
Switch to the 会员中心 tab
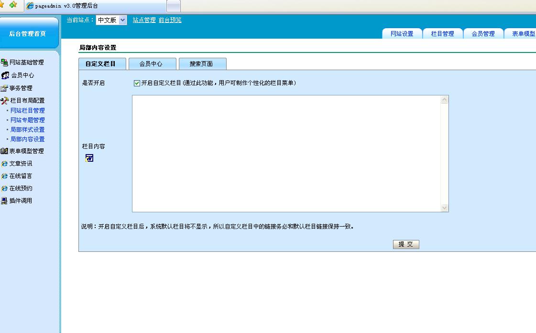(151, 64)
